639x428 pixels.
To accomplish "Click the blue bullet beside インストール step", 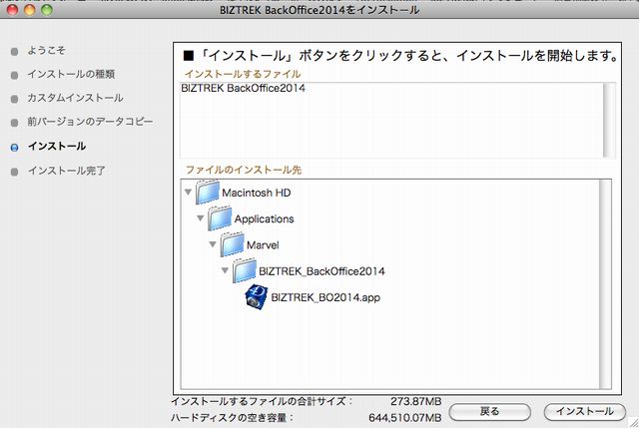I will tap(13, 147).
